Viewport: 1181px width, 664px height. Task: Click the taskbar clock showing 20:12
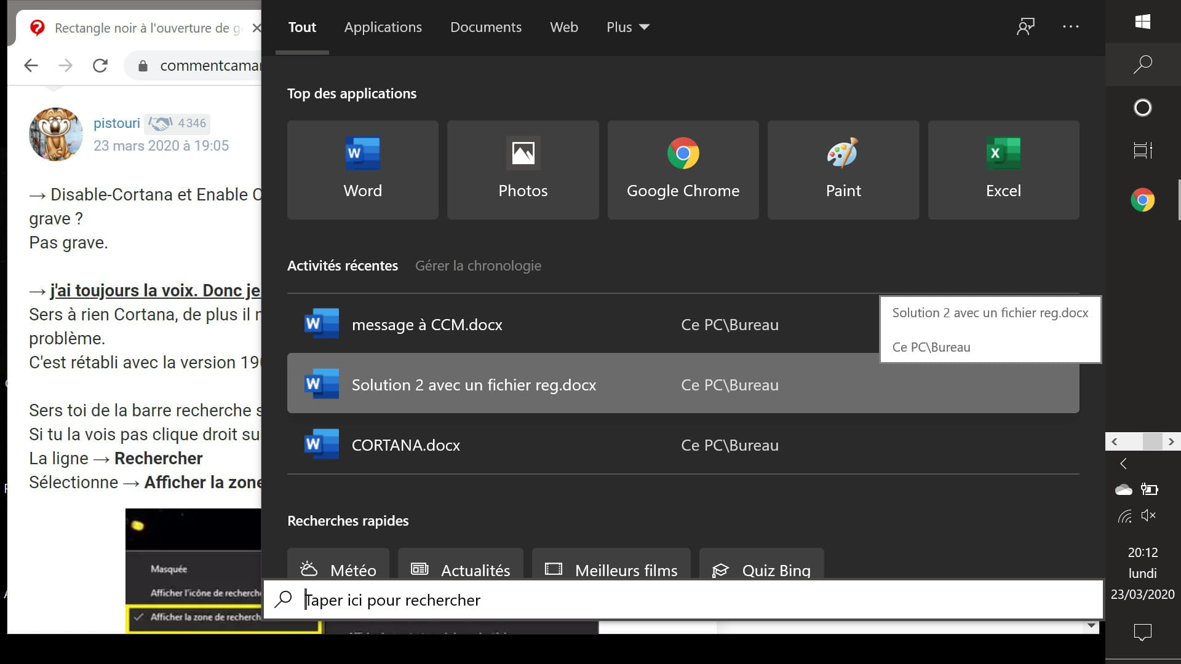[1142, 573]
